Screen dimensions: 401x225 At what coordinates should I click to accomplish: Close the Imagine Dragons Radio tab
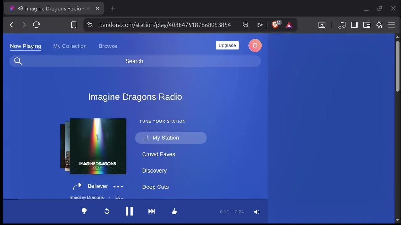pos(97,8)
